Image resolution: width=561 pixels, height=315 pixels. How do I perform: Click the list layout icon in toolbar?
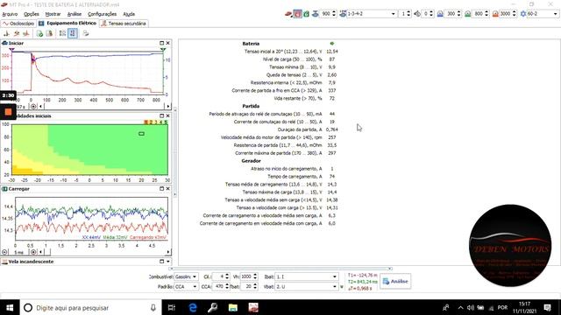coord(62,33)
